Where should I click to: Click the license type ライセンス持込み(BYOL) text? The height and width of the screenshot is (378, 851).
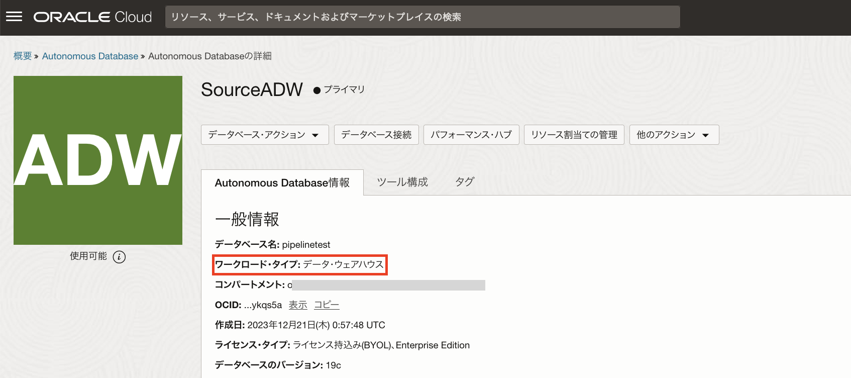(342, 345)
